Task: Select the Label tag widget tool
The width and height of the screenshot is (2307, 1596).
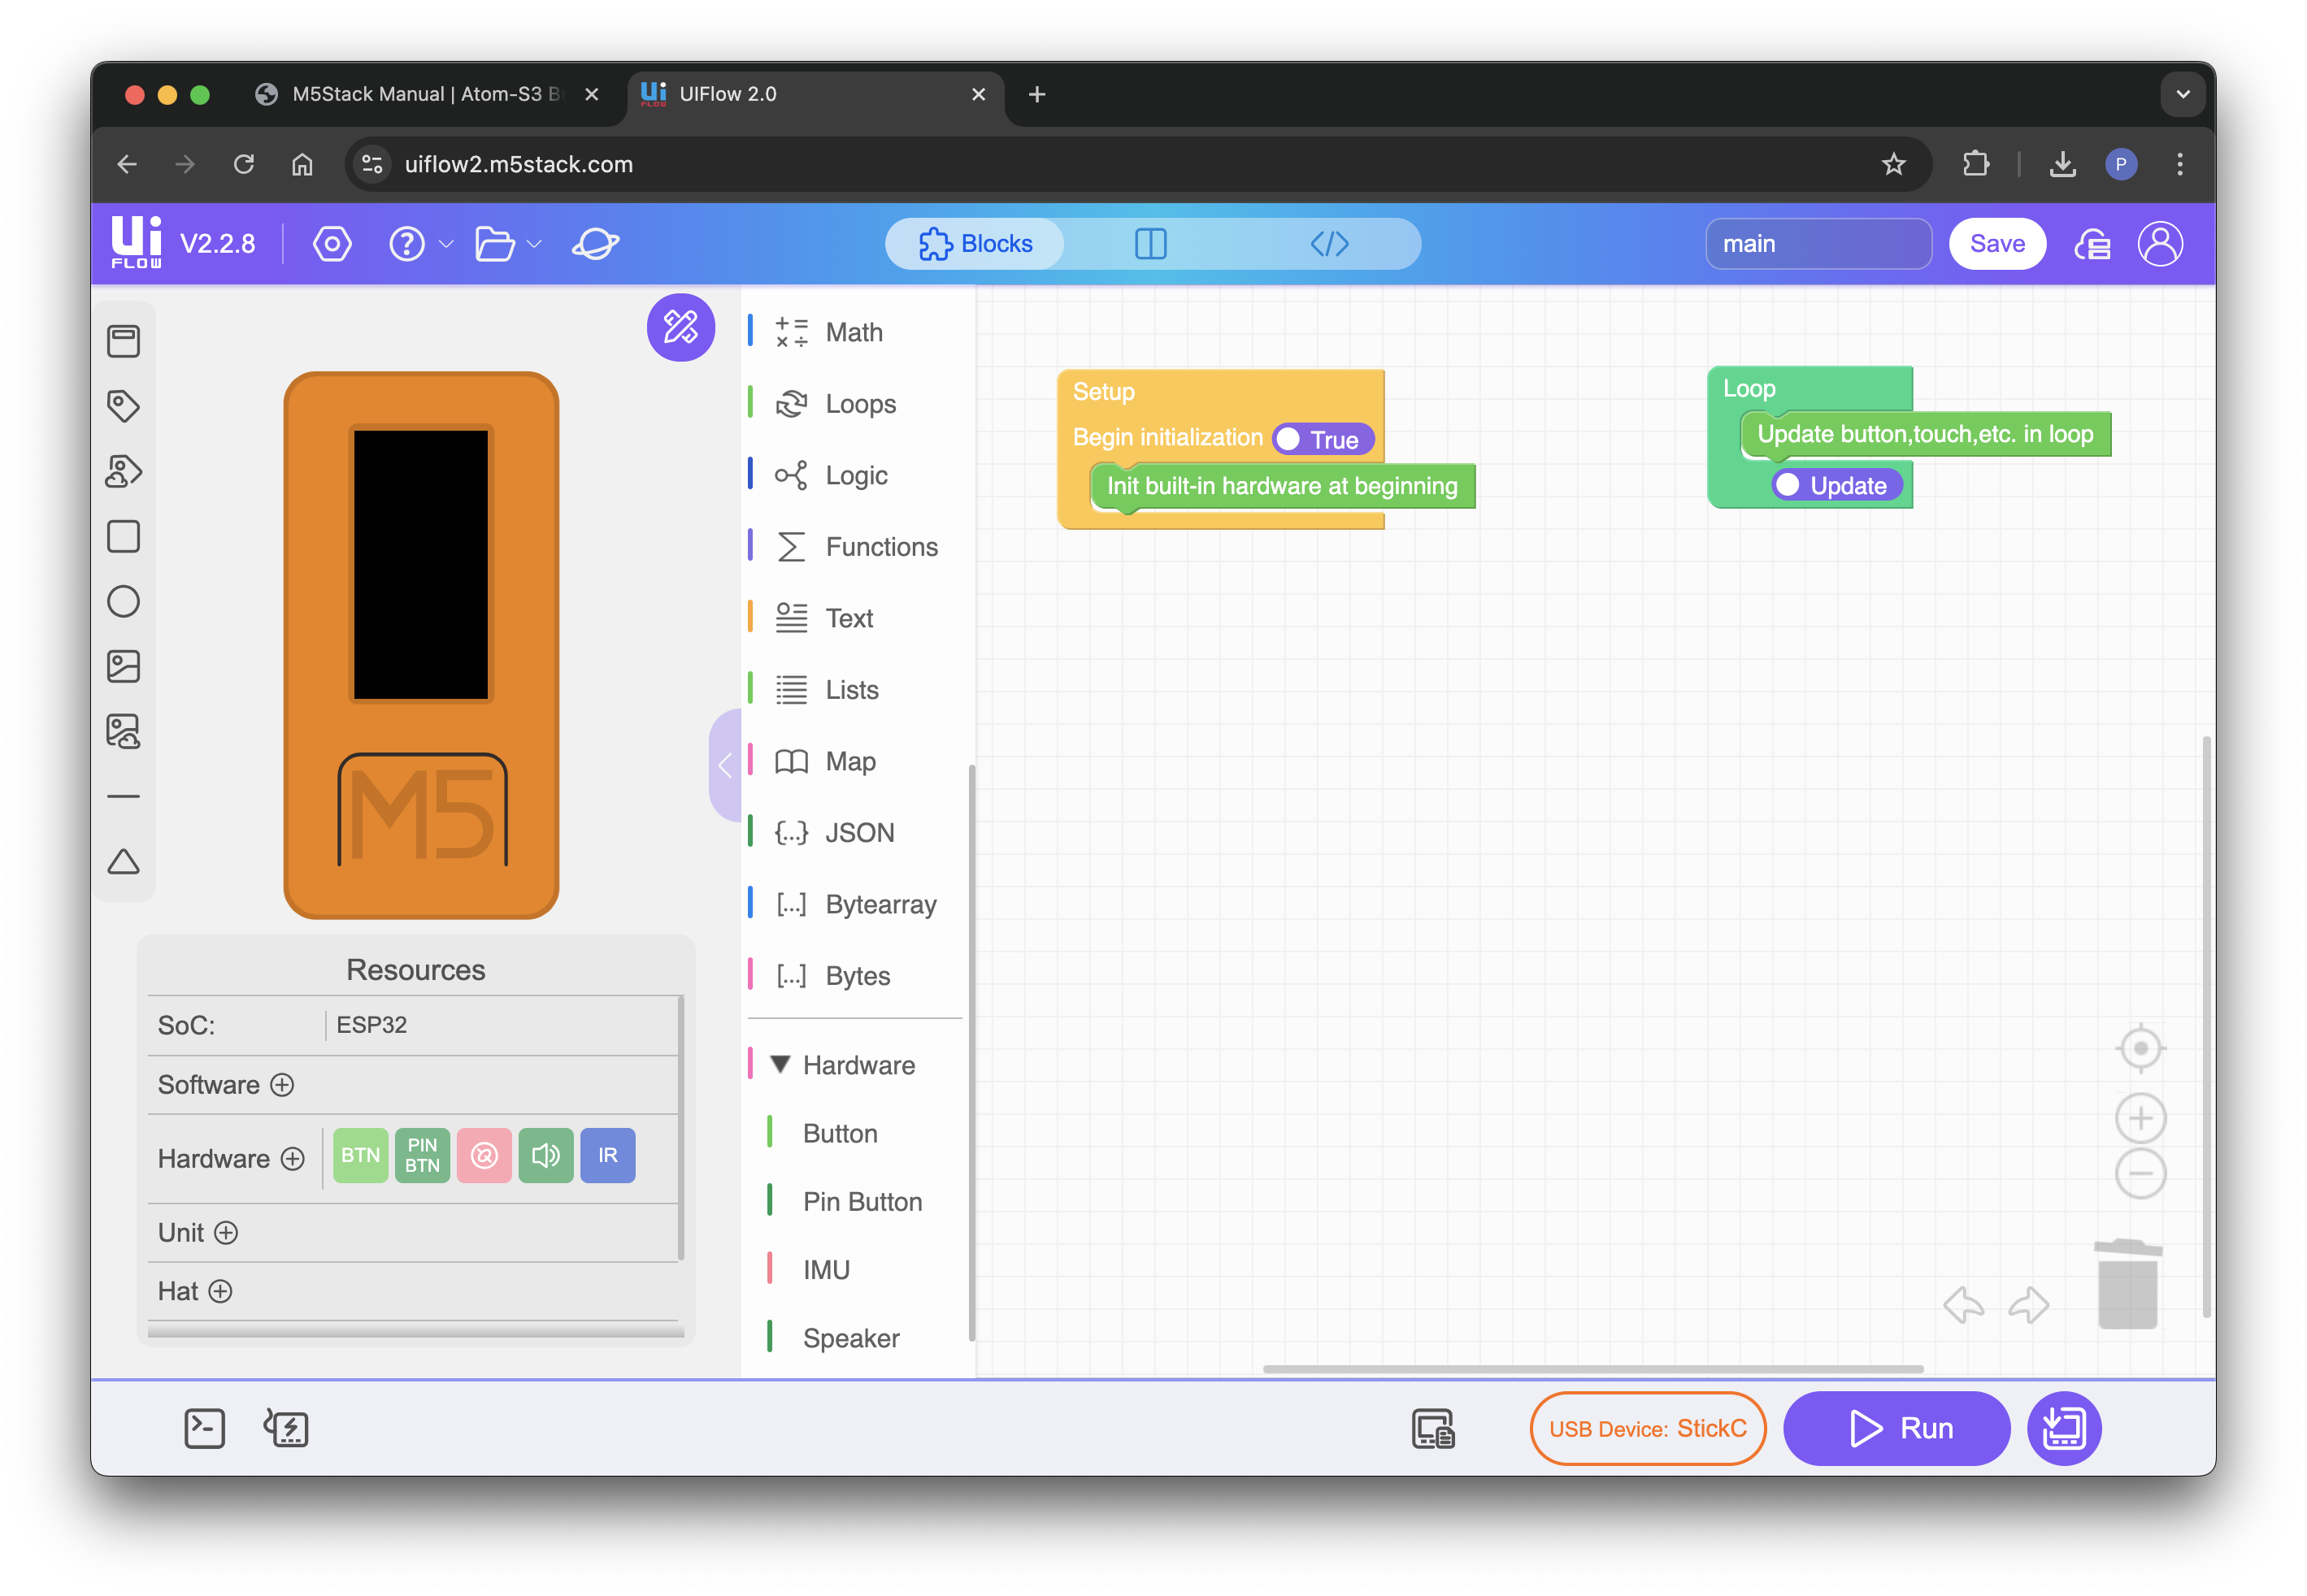Action: pos(123,406)
